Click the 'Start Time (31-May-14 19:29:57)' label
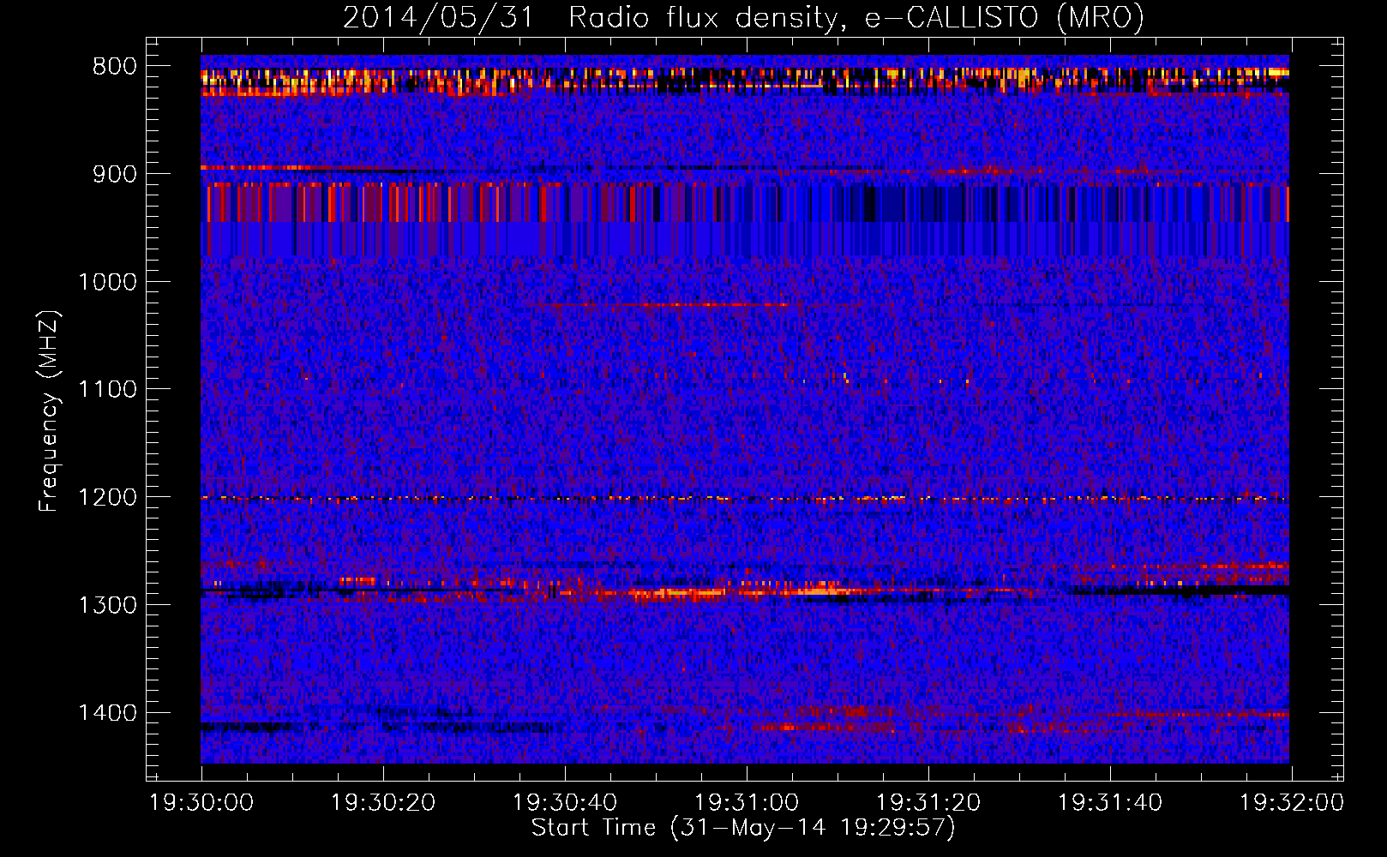 click(743, 828)
